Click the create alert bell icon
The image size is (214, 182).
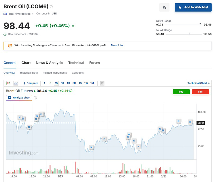[164, 7]
